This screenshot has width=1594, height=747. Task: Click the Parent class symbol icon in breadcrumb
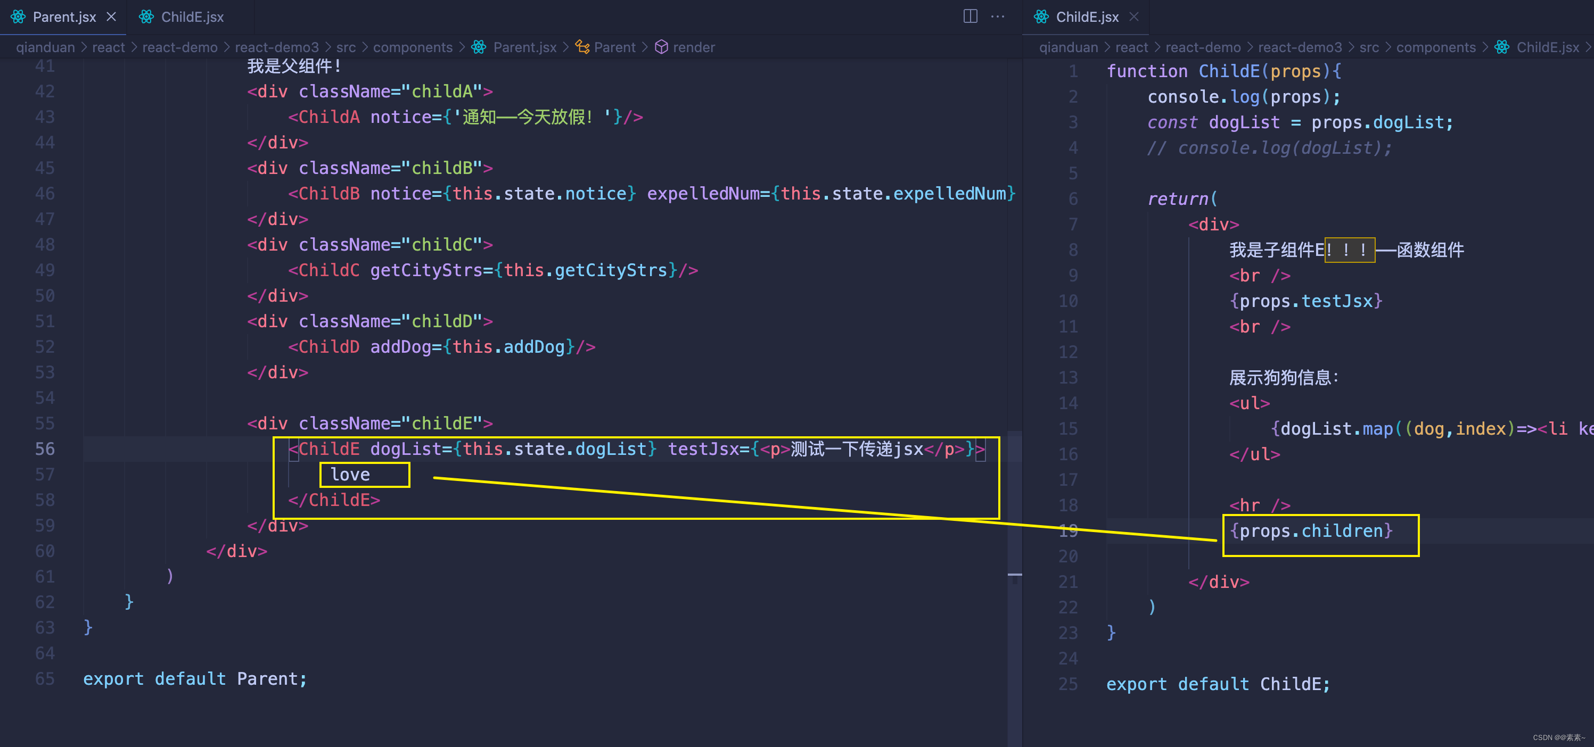click(582, 47)
